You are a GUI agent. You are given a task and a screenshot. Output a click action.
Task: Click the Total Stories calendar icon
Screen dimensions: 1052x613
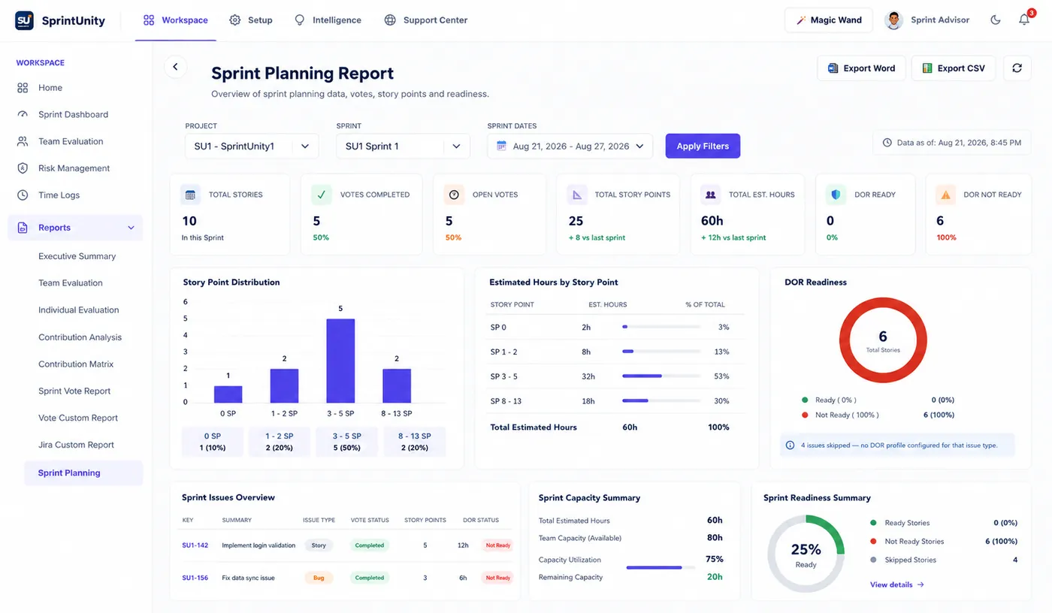click(x=191, y=195)
